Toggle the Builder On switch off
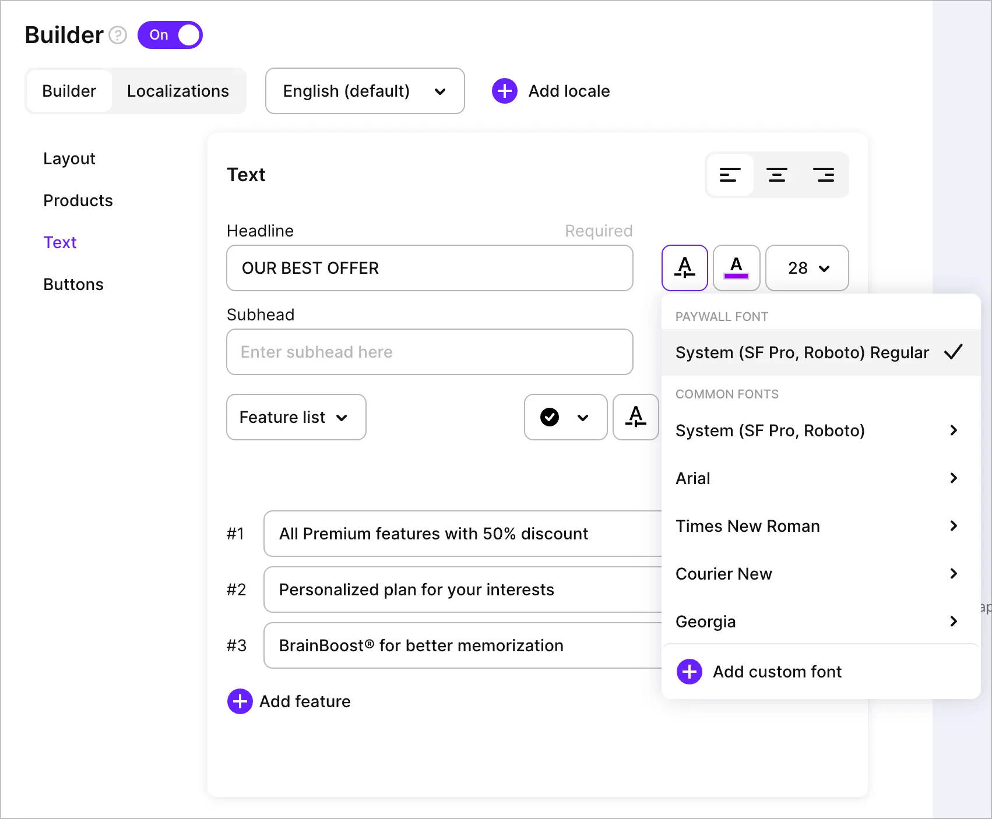 coord(170,35)
